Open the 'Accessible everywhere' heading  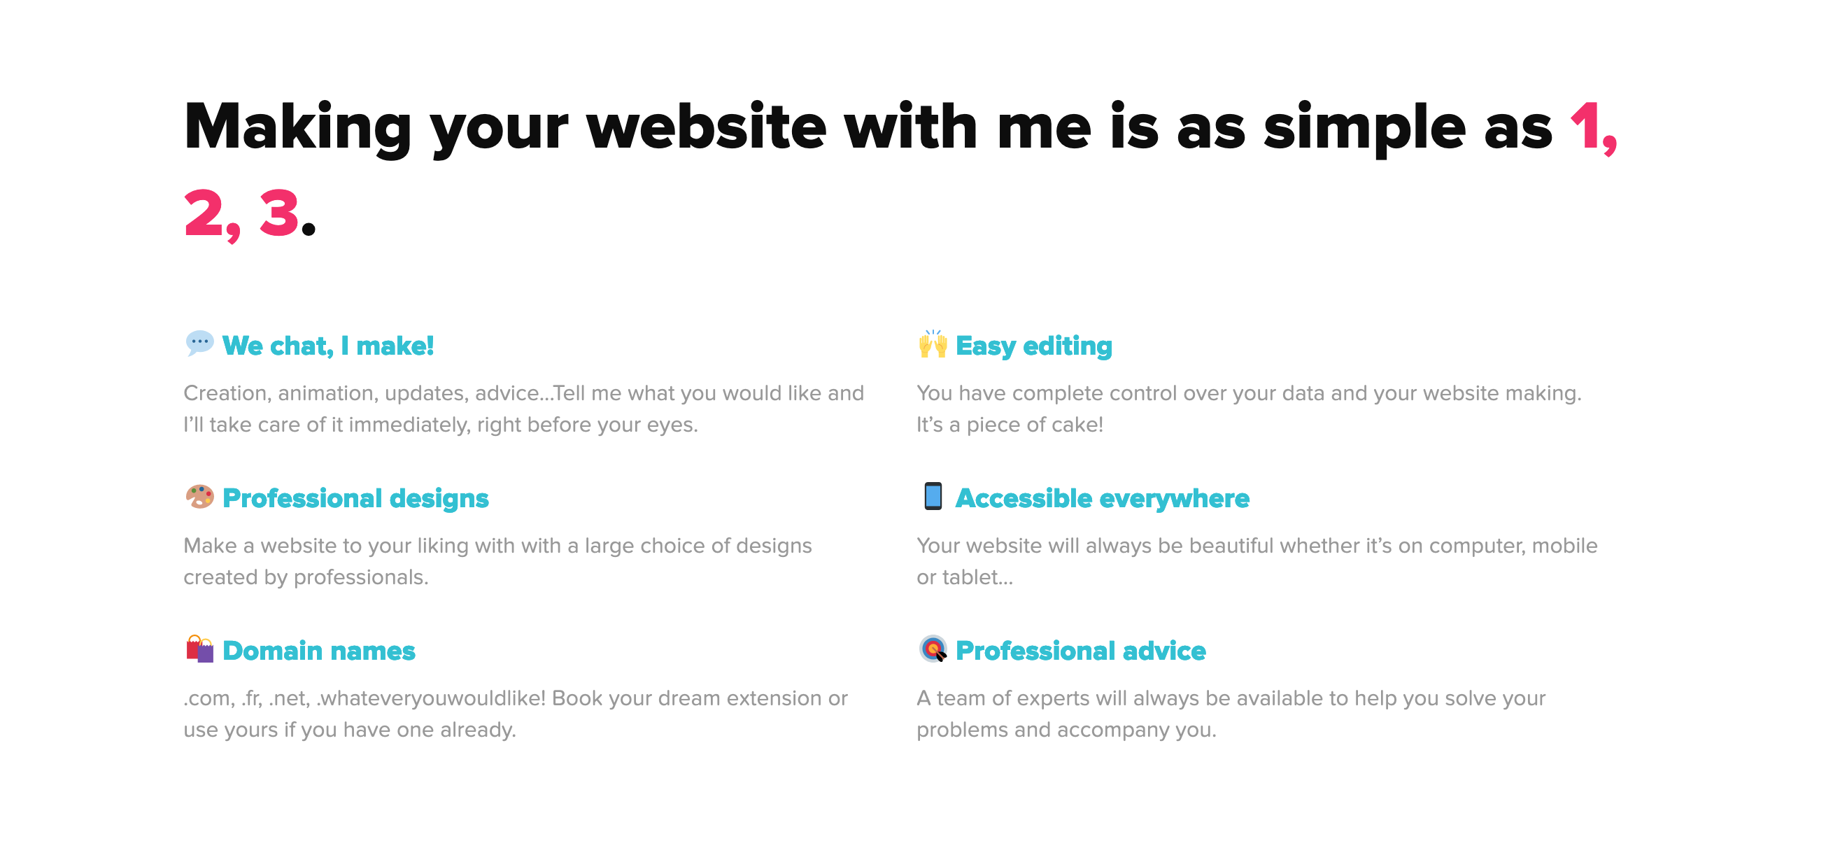coord(1101,498)
